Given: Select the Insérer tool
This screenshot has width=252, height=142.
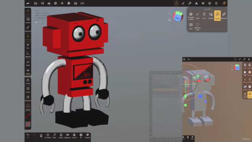Looking at the screenshot, I should point(211,16).
